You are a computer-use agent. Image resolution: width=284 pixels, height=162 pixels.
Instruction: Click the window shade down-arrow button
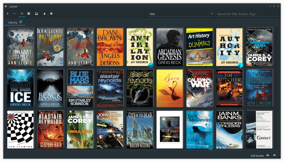pyautogui.click(x=270, y=6)
